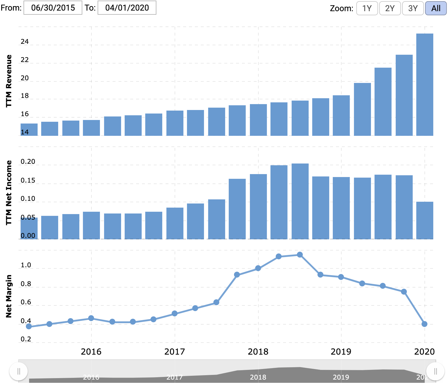Click the 2019 x-axis label
The width and height of the screenshot is (448, 384).
click(x=341, y=352)
